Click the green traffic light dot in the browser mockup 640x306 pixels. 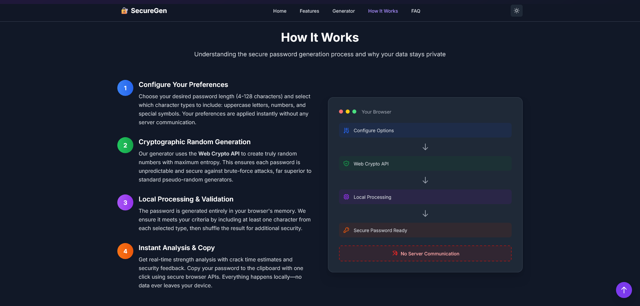tap(354, 112)
